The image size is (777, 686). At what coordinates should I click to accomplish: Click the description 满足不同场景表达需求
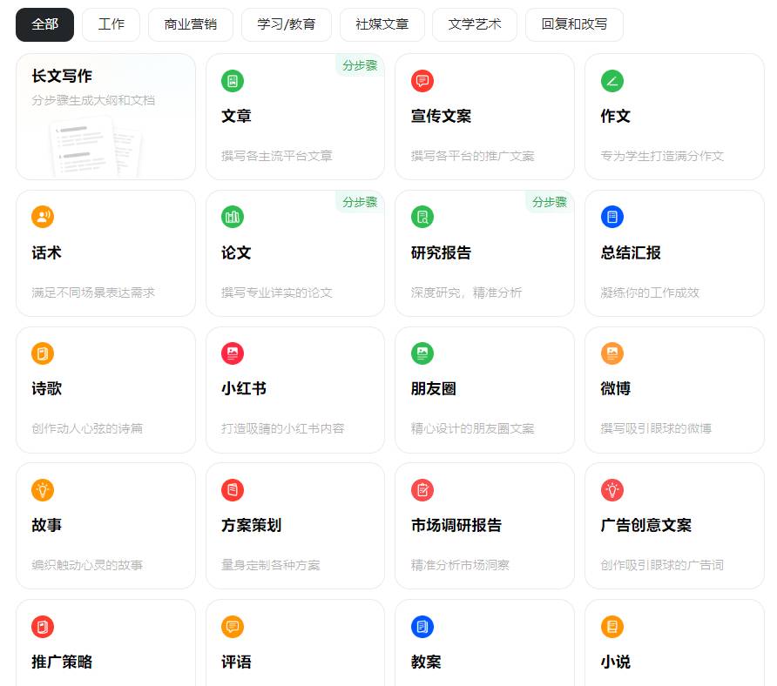click(93, 293)
